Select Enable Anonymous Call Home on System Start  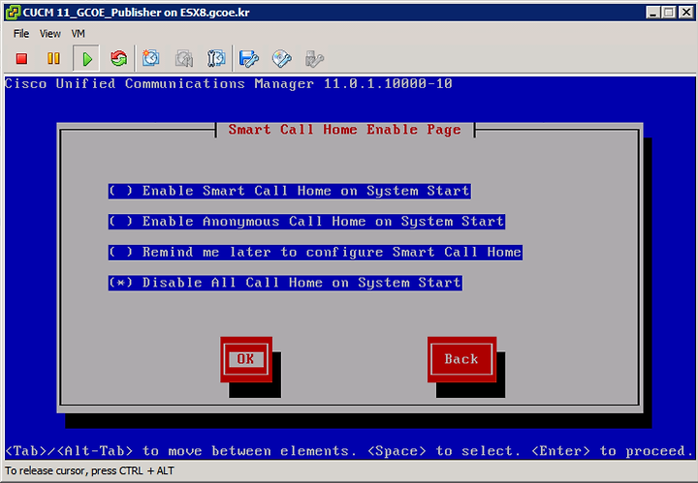pyautogui.click(x=306, y=222)
